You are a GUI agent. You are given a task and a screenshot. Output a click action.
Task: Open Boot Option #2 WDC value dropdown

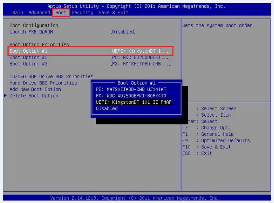140,57
